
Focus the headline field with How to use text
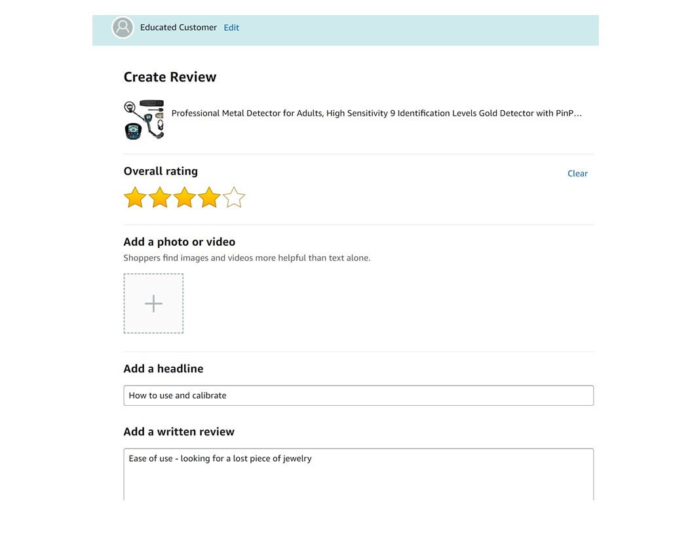click(x=358, y=395)
